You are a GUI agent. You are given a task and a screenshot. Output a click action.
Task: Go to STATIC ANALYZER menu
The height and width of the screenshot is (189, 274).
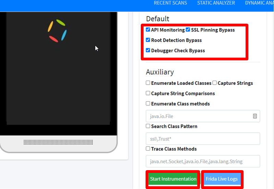(x=216, y=3)
